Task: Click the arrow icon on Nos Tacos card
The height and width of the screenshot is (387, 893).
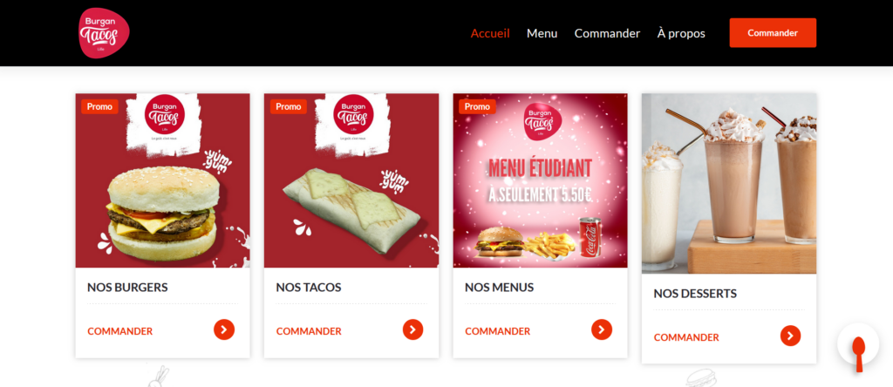Action: [412, 329]
